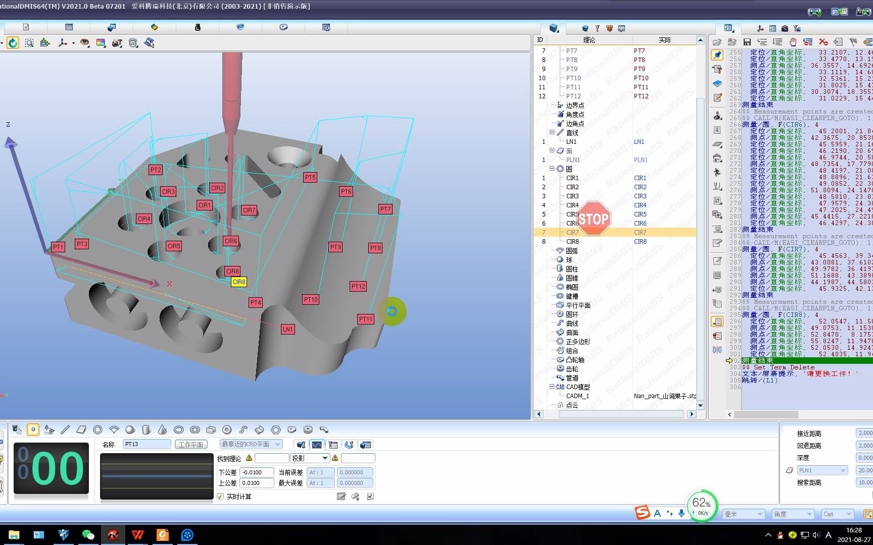873x545 pixels.
Task: Open the document tab in top ribbon
Action: pos(26,27)
